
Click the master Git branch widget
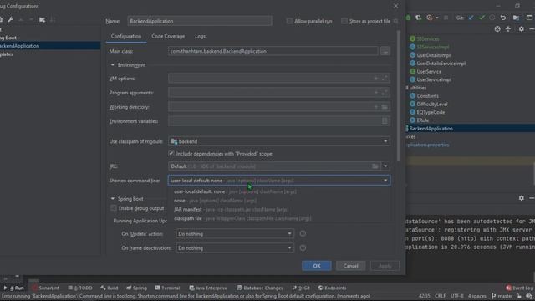point(502,296)
